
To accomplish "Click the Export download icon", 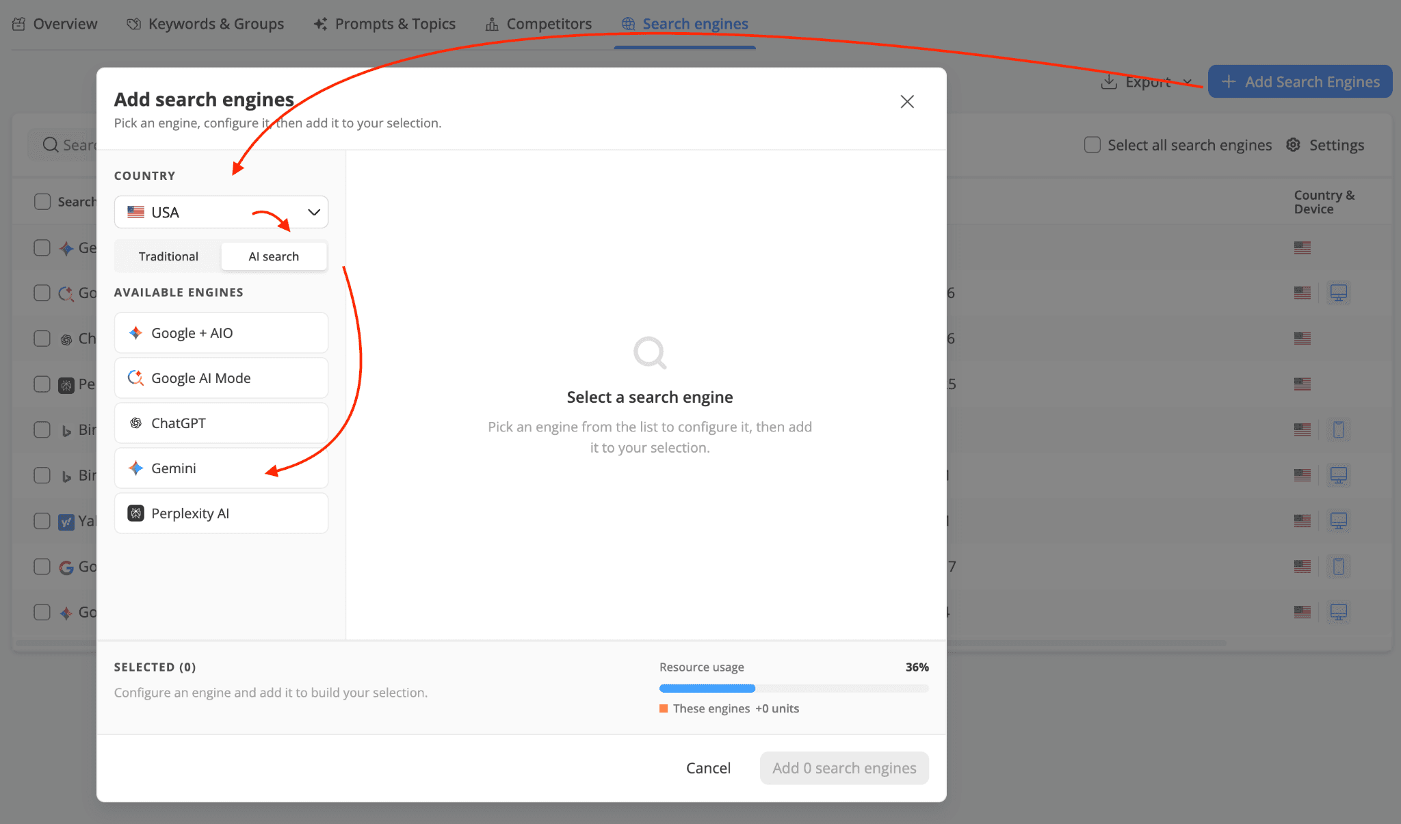I will click(1109, 82).
